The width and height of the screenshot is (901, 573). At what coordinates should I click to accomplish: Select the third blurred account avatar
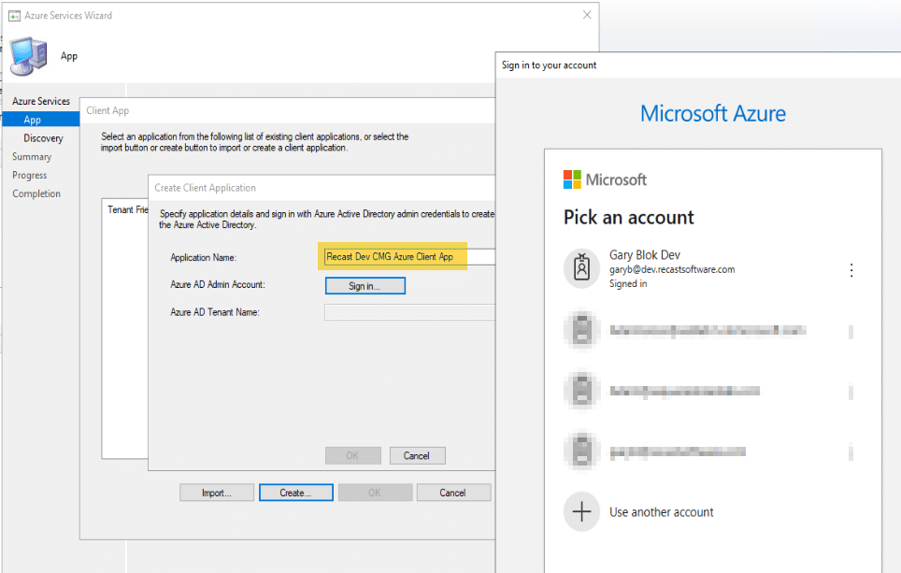tap(581, 391)
